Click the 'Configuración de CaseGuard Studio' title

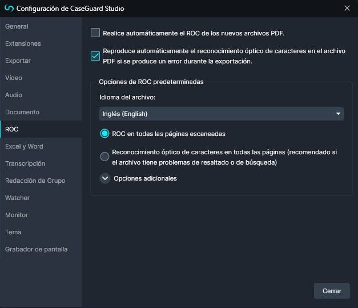pos(70,9)
